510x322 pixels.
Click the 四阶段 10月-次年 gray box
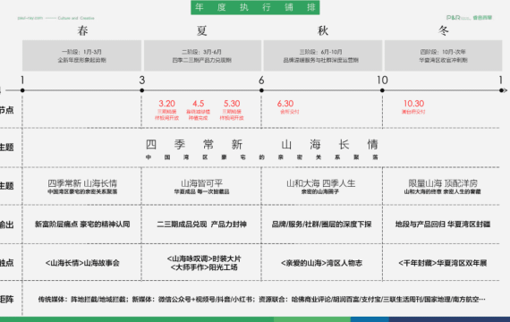443,55
